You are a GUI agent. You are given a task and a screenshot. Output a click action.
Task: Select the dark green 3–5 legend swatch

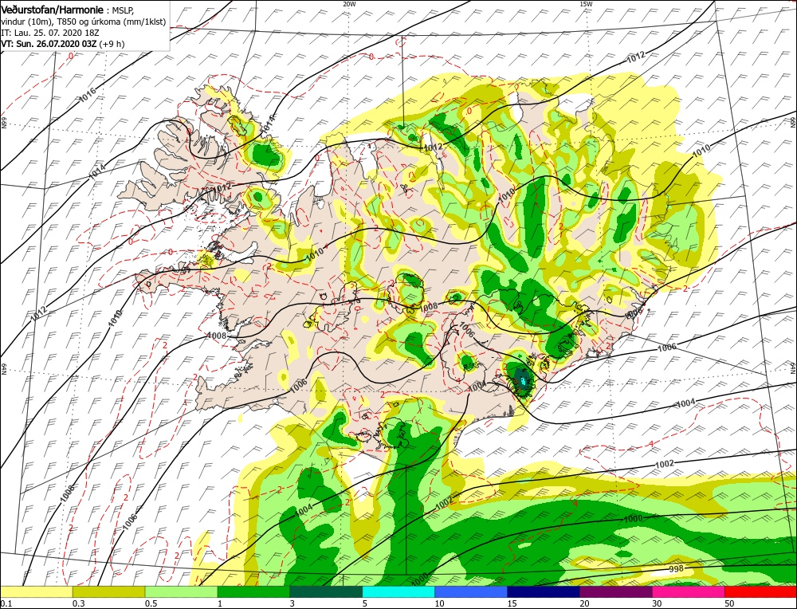pos(326,591)
